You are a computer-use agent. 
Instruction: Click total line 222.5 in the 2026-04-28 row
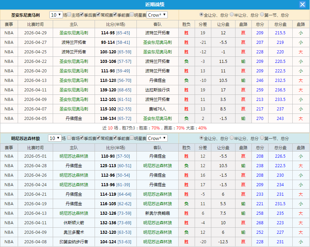[280, 166]
